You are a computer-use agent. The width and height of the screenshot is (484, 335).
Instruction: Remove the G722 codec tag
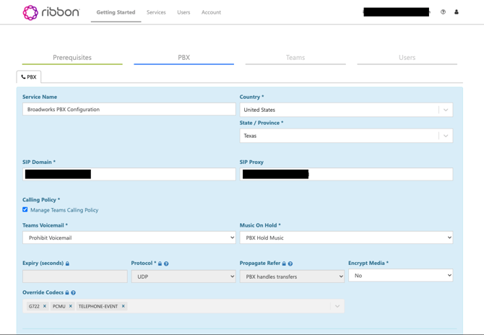pyautogui.click(x=45, y=306)
